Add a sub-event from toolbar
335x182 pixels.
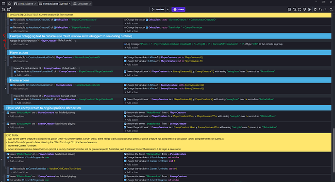click(295, 9)
